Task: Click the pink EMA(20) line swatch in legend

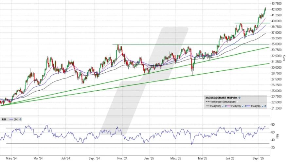Action: tap(228, 106)
